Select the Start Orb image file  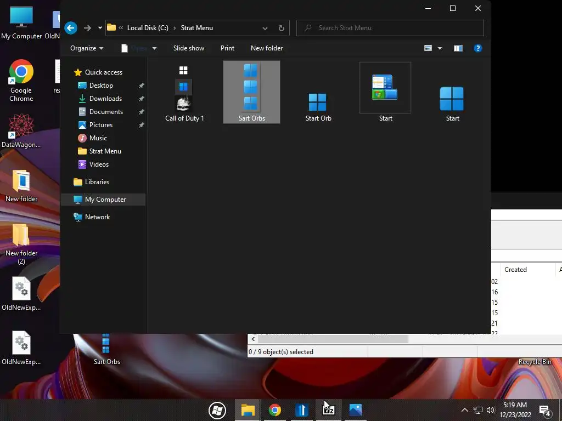point(318,107)
